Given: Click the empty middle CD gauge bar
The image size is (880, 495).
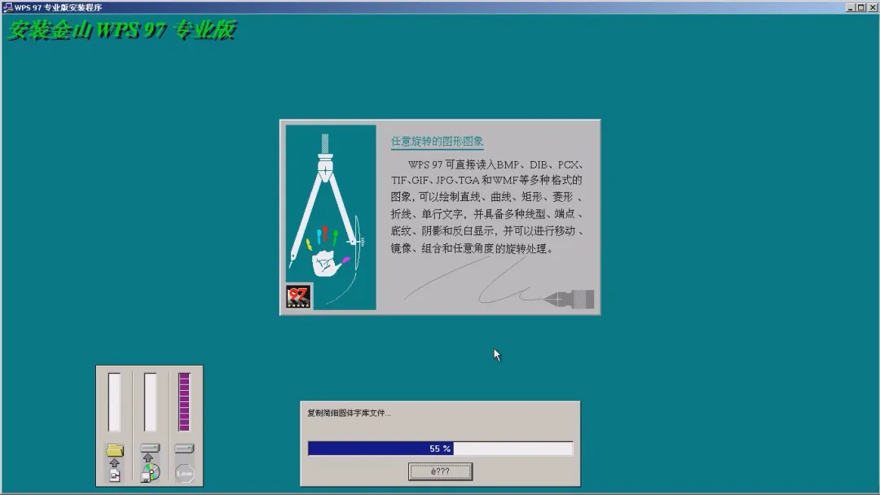Looking at the screenshot, I should point(150,402).
